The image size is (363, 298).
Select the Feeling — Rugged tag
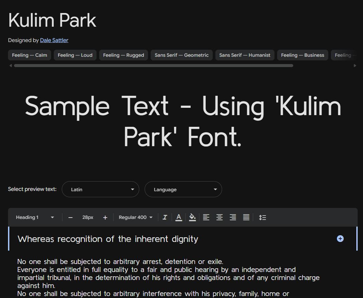pos(123,55)
